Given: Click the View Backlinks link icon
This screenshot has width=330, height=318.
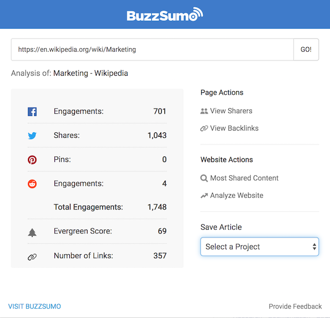Looking at the screenshot, I should click(x=204, y=129).
